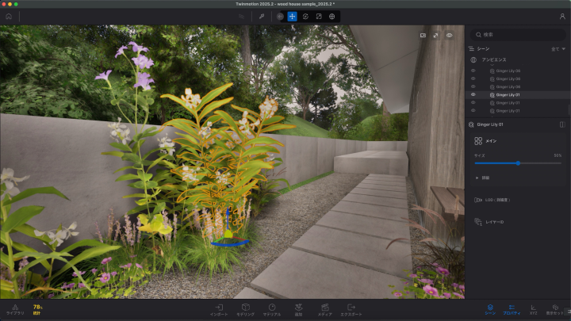Image resolution: width=571 pixels, height=321 pixels.
Task: Expand the レイヤーID section
Action: point(495,222)
